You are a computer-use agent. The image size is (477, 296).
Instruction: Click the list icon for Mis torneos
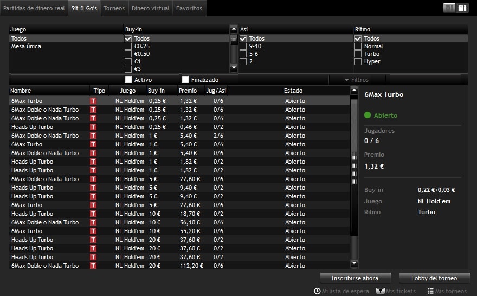pyautogui.click(x=430, y=291)
